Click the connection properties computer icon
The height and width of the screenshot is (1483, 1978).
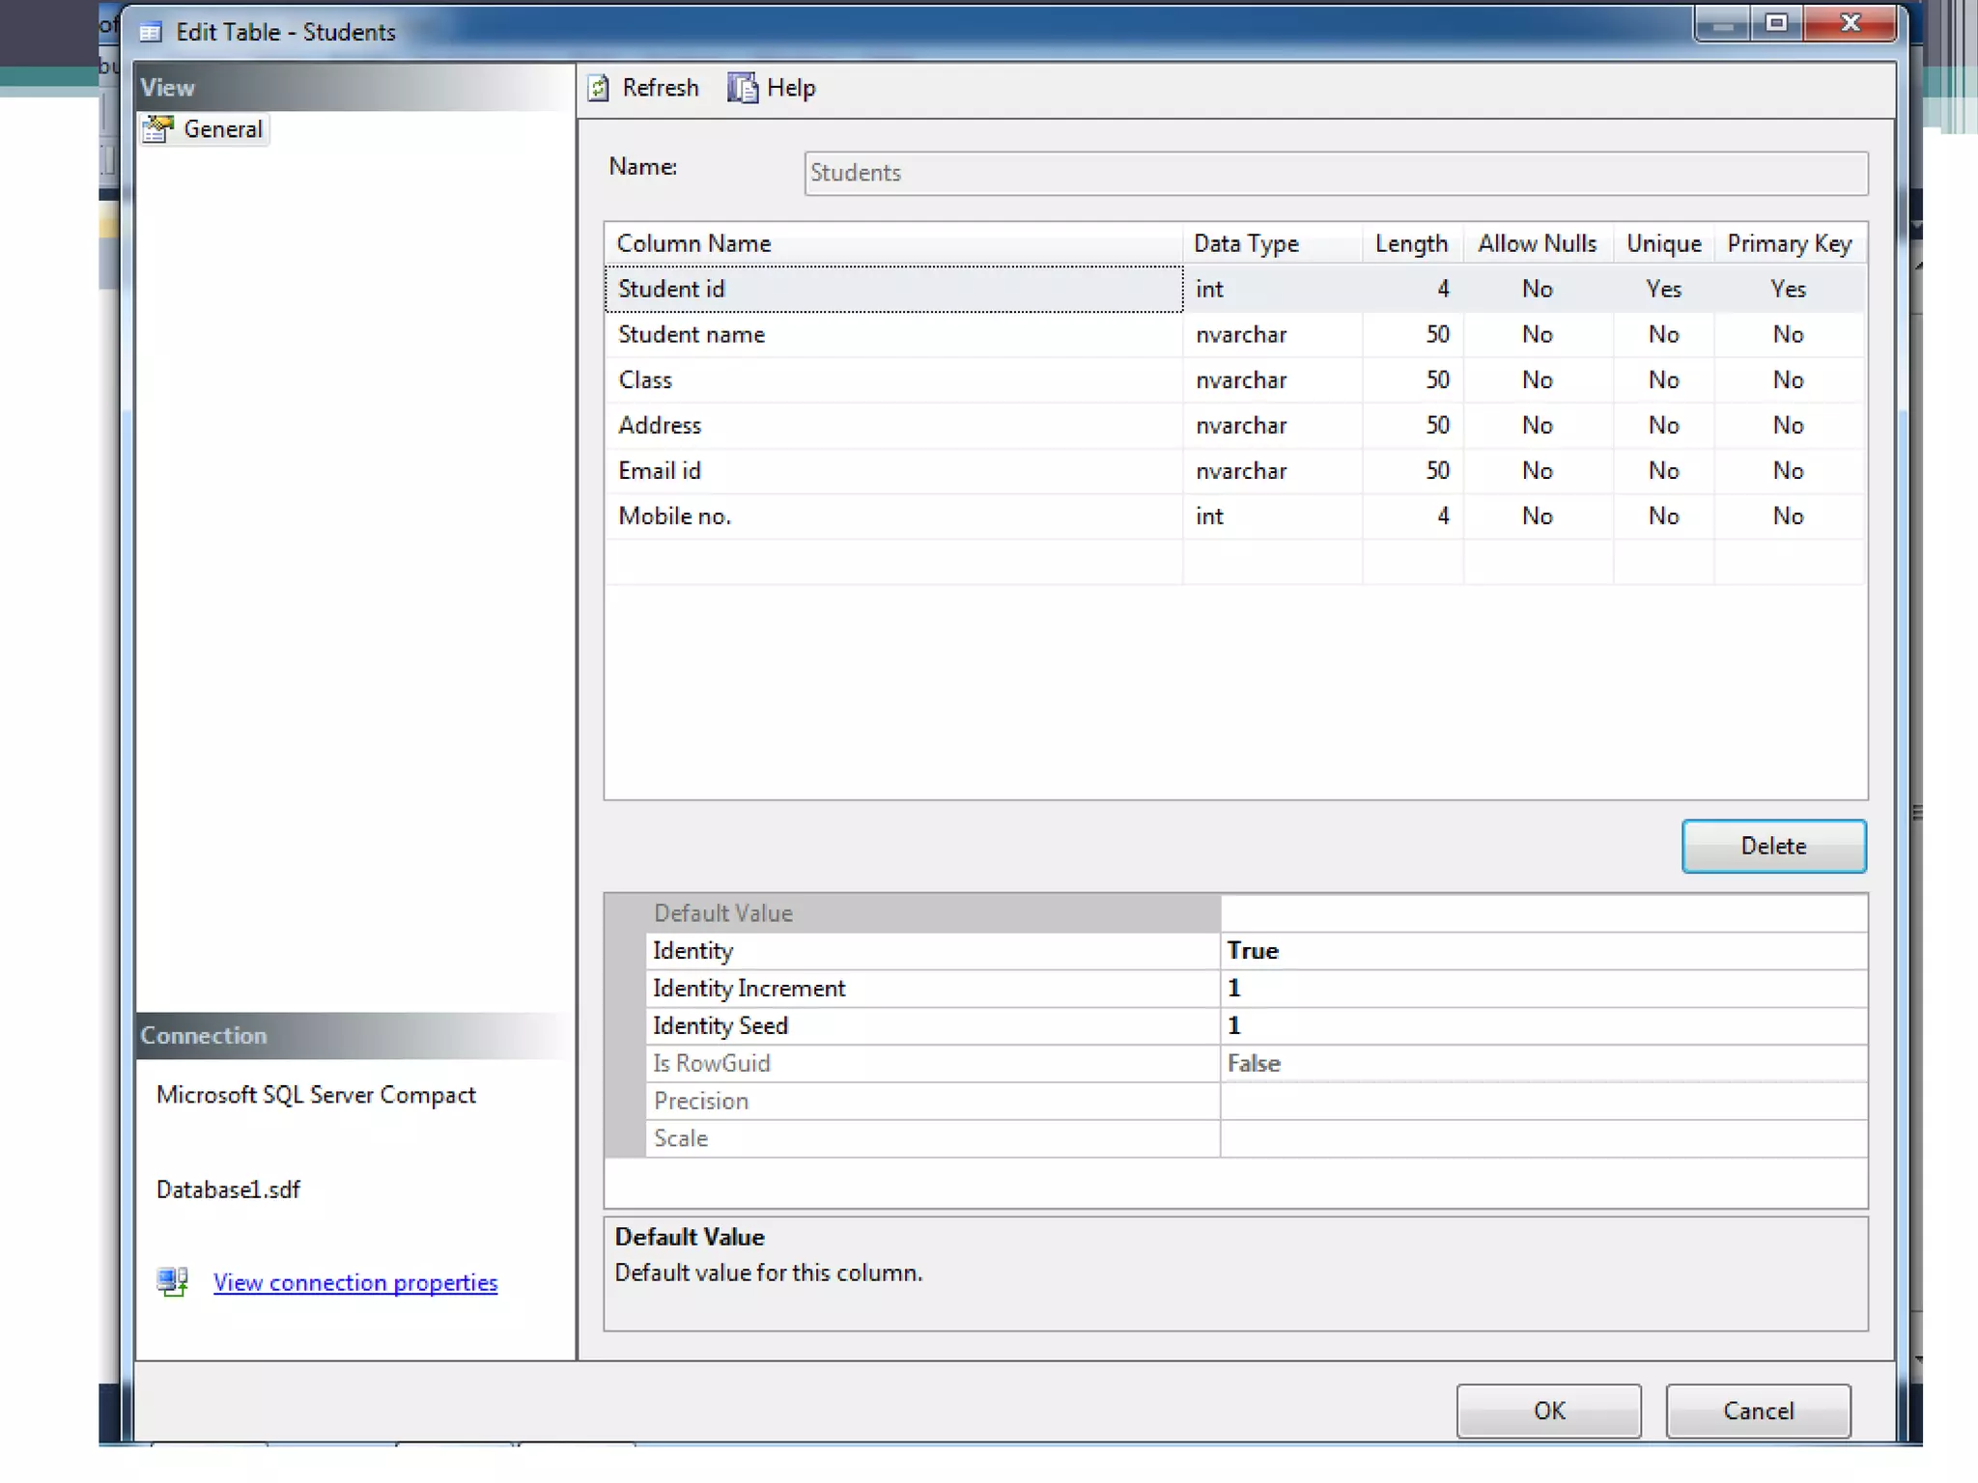click(173, 1281)
